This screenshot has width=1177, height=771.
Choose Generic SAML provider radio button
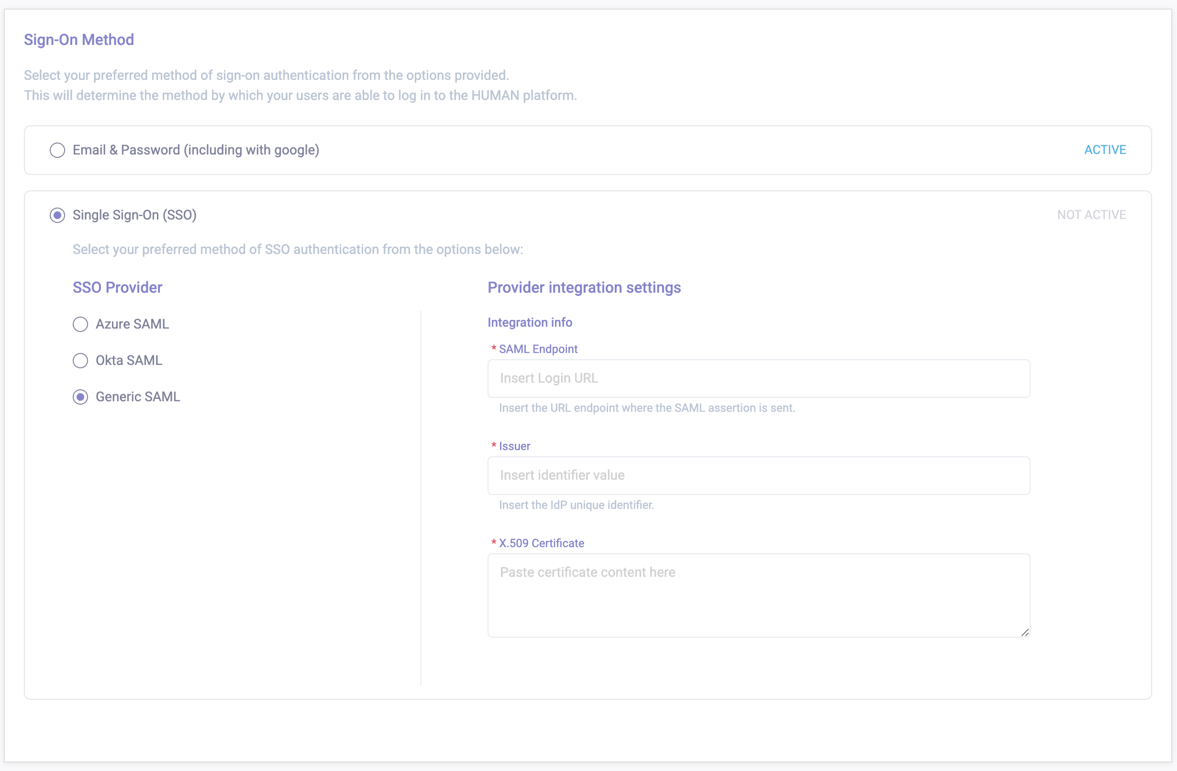pyautogui.click(x=80, y=397)
